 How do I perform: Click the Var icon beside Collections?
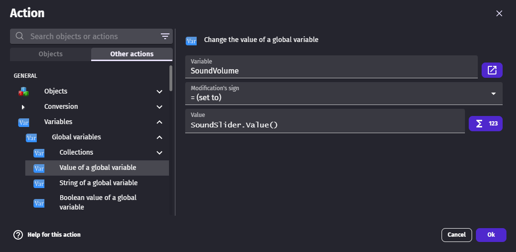[x=39, y=153]
